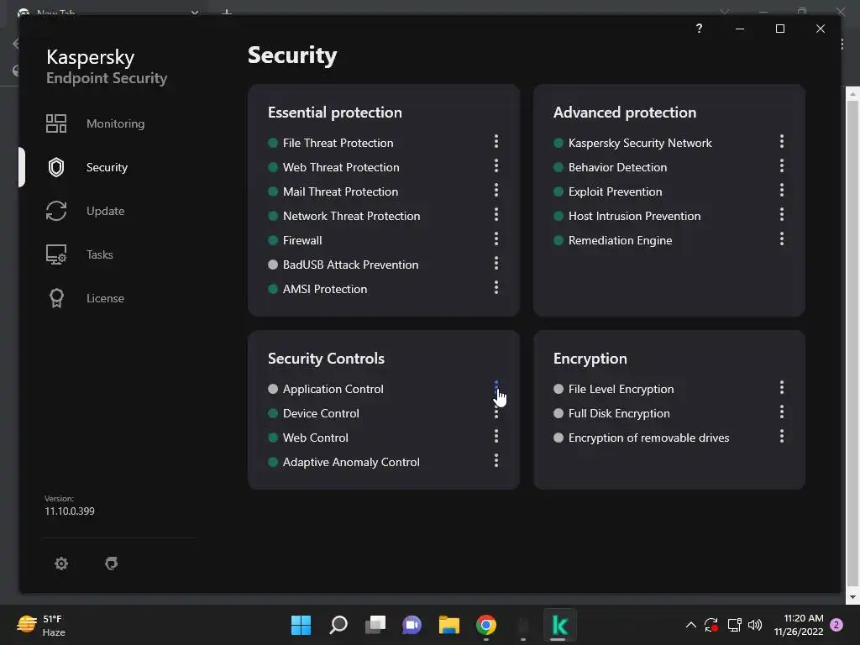860x645 pixels.
Task: Select Mail Threat Protection label
Action: pos(341,192)
